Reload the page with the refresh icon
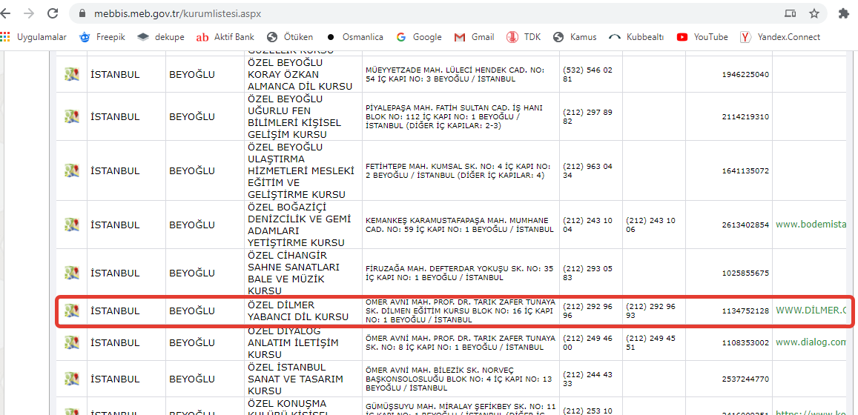The width and height of the screenshot is (858, 415). click(x=53, y=13)
